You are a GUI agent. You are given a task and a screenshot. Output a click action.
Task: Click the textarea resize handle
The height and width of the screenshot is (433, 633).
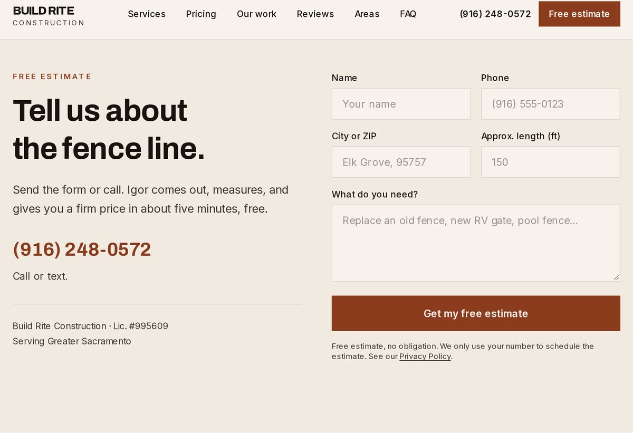616,277
